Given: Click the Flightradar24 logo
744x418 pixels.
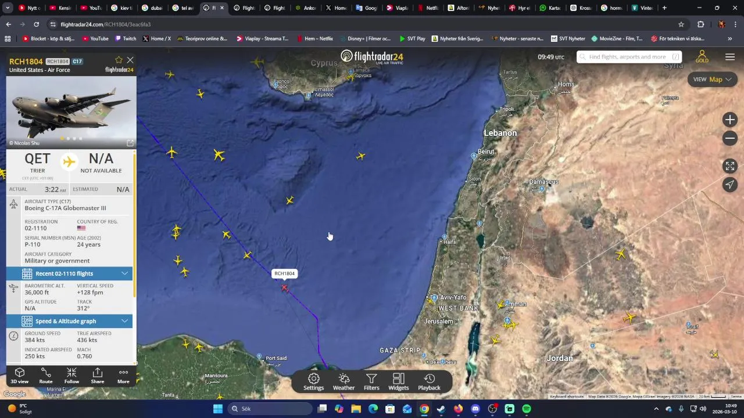Looking at the screenshot, I should tap(372, 57).
